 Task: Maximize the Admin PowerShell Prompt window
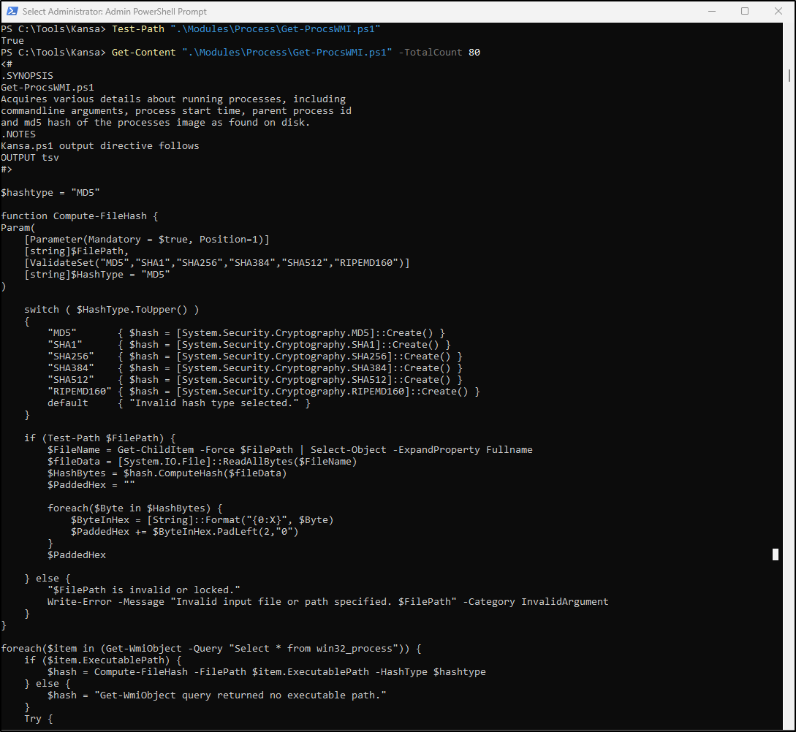[x=745, y=11]
